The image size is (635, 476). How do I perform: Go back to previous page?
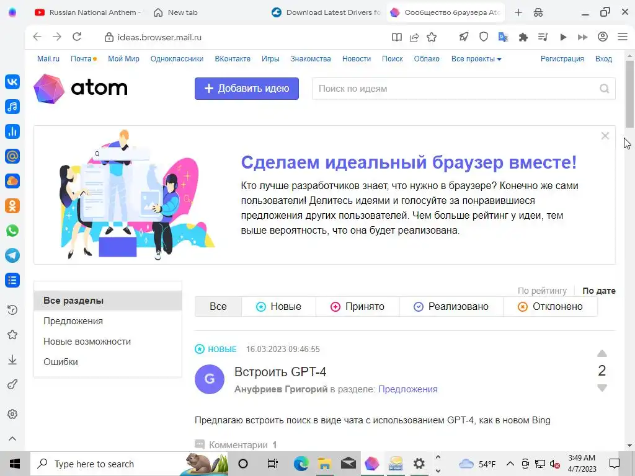point(37,37)
